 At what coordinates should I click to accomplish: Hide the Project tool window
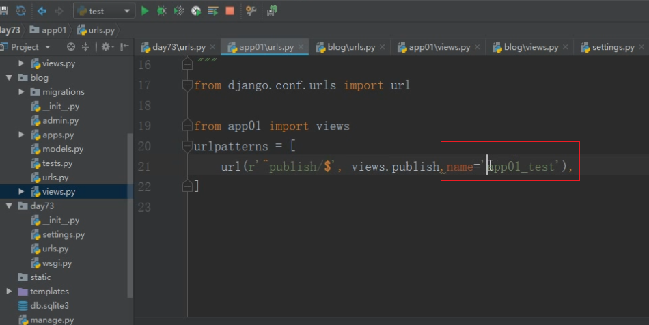[124, 47]
